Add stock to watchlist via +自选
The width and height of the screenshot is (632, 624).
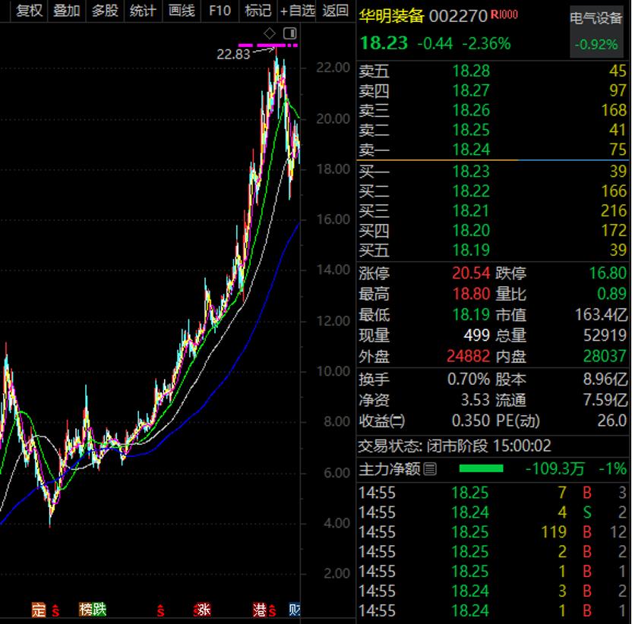[x=297, y=11]
